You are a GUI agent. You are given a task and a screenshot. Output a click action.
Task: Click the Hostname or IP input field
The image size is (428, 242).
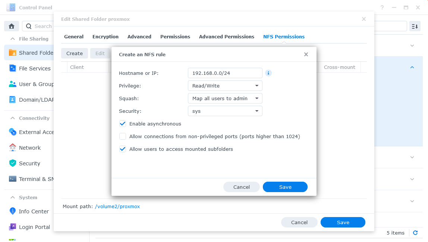225,73
